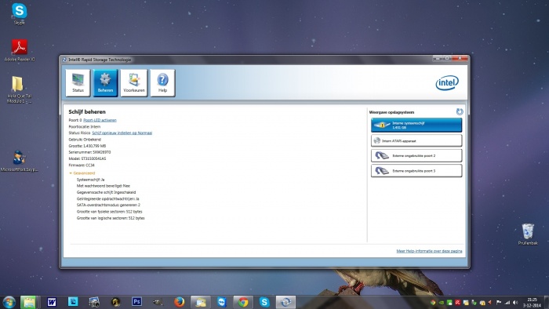The image size is (549, 309).
Task: Click Geïntegreerde opdrachtwachtrijen: Ja row
Action: click(108, 198)
